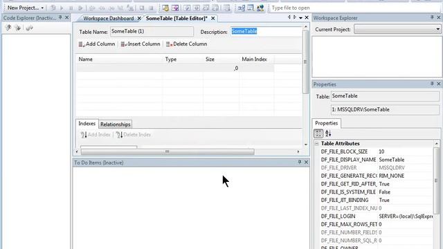This screenshot has height=249, width=443.
Task: Click the toolbar icon immediately left of file-open field
Action: point(260,8)
